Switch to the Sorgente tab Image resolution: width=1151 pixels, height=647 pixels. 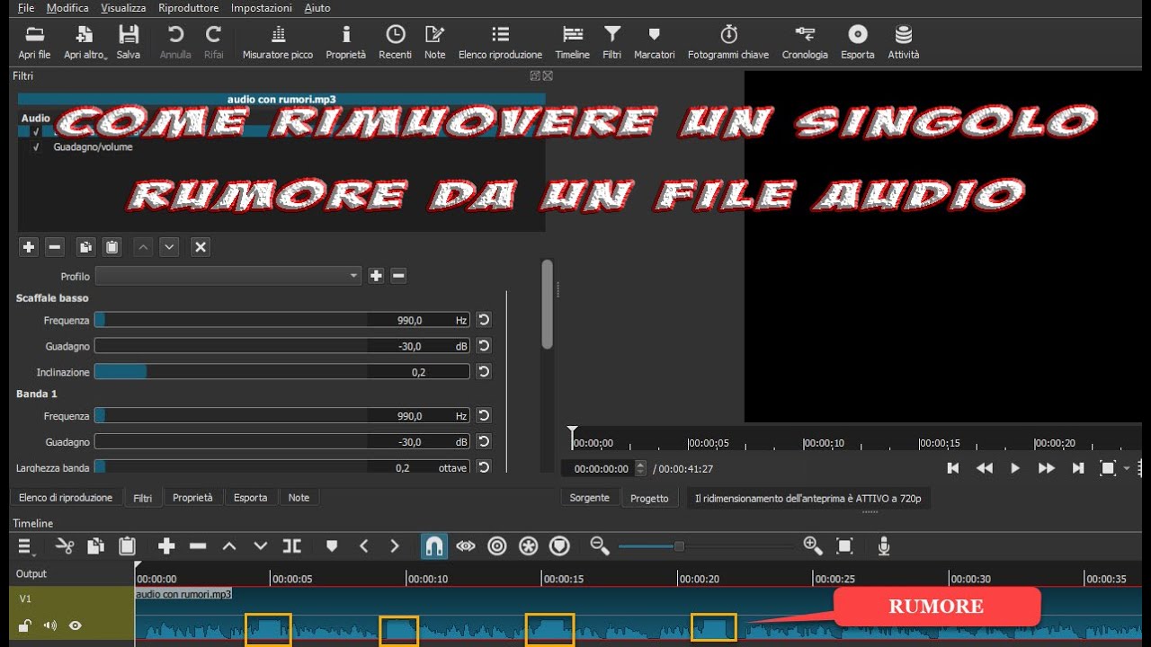(590, 498)
